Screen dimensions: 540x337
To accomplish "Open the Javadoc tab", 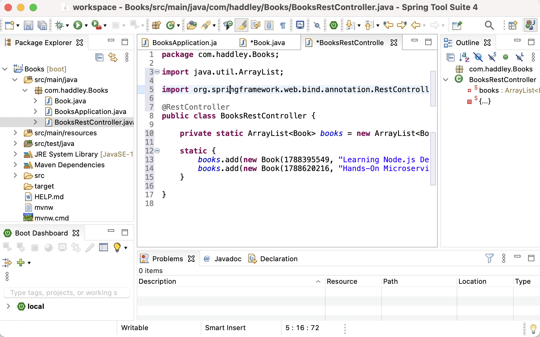I will (x=228, y=259).
